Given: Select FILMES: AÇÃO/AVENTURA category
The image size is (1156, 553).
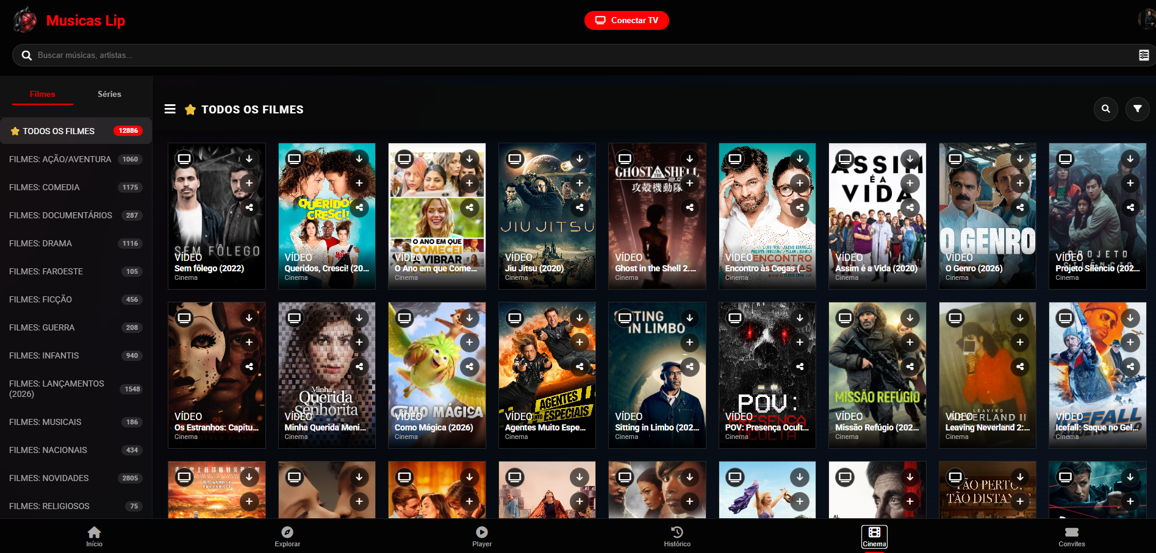Looking at the screenshot, I should coord(76,159).
